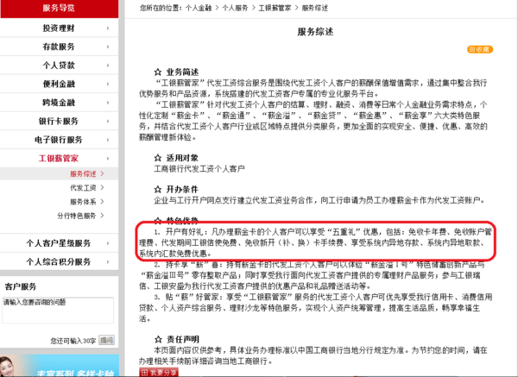Click the 服务综述 page title

(315, 32)
